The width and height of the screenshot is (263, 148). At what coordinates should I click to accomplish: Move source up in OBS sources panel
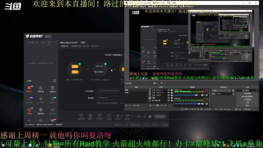click(x=162, y=105)
